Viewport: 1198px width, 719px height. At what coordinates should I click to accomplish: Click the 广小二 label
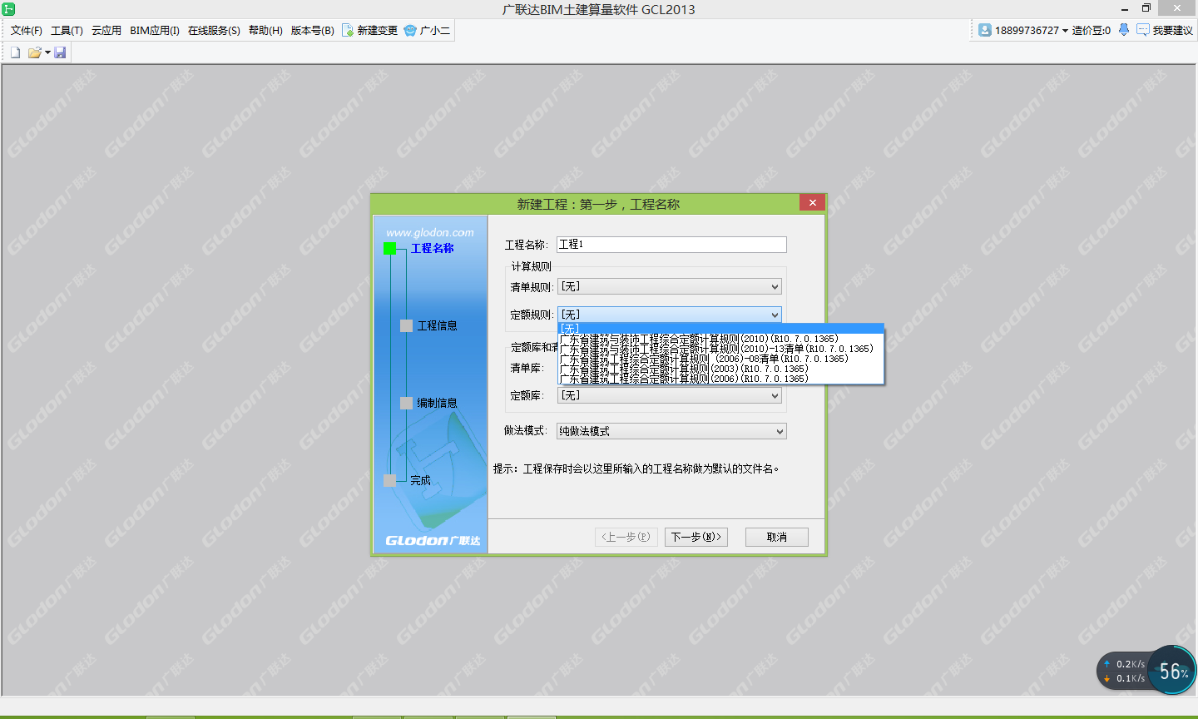(x=435, y=30)
